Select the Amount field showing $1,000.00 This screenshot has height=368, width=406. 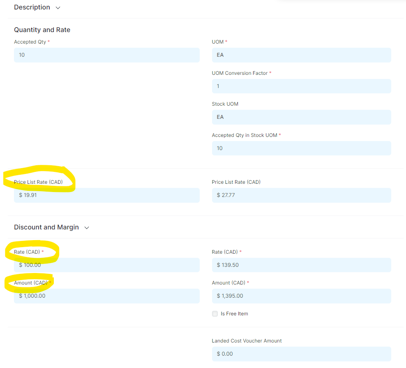(106, 296)
